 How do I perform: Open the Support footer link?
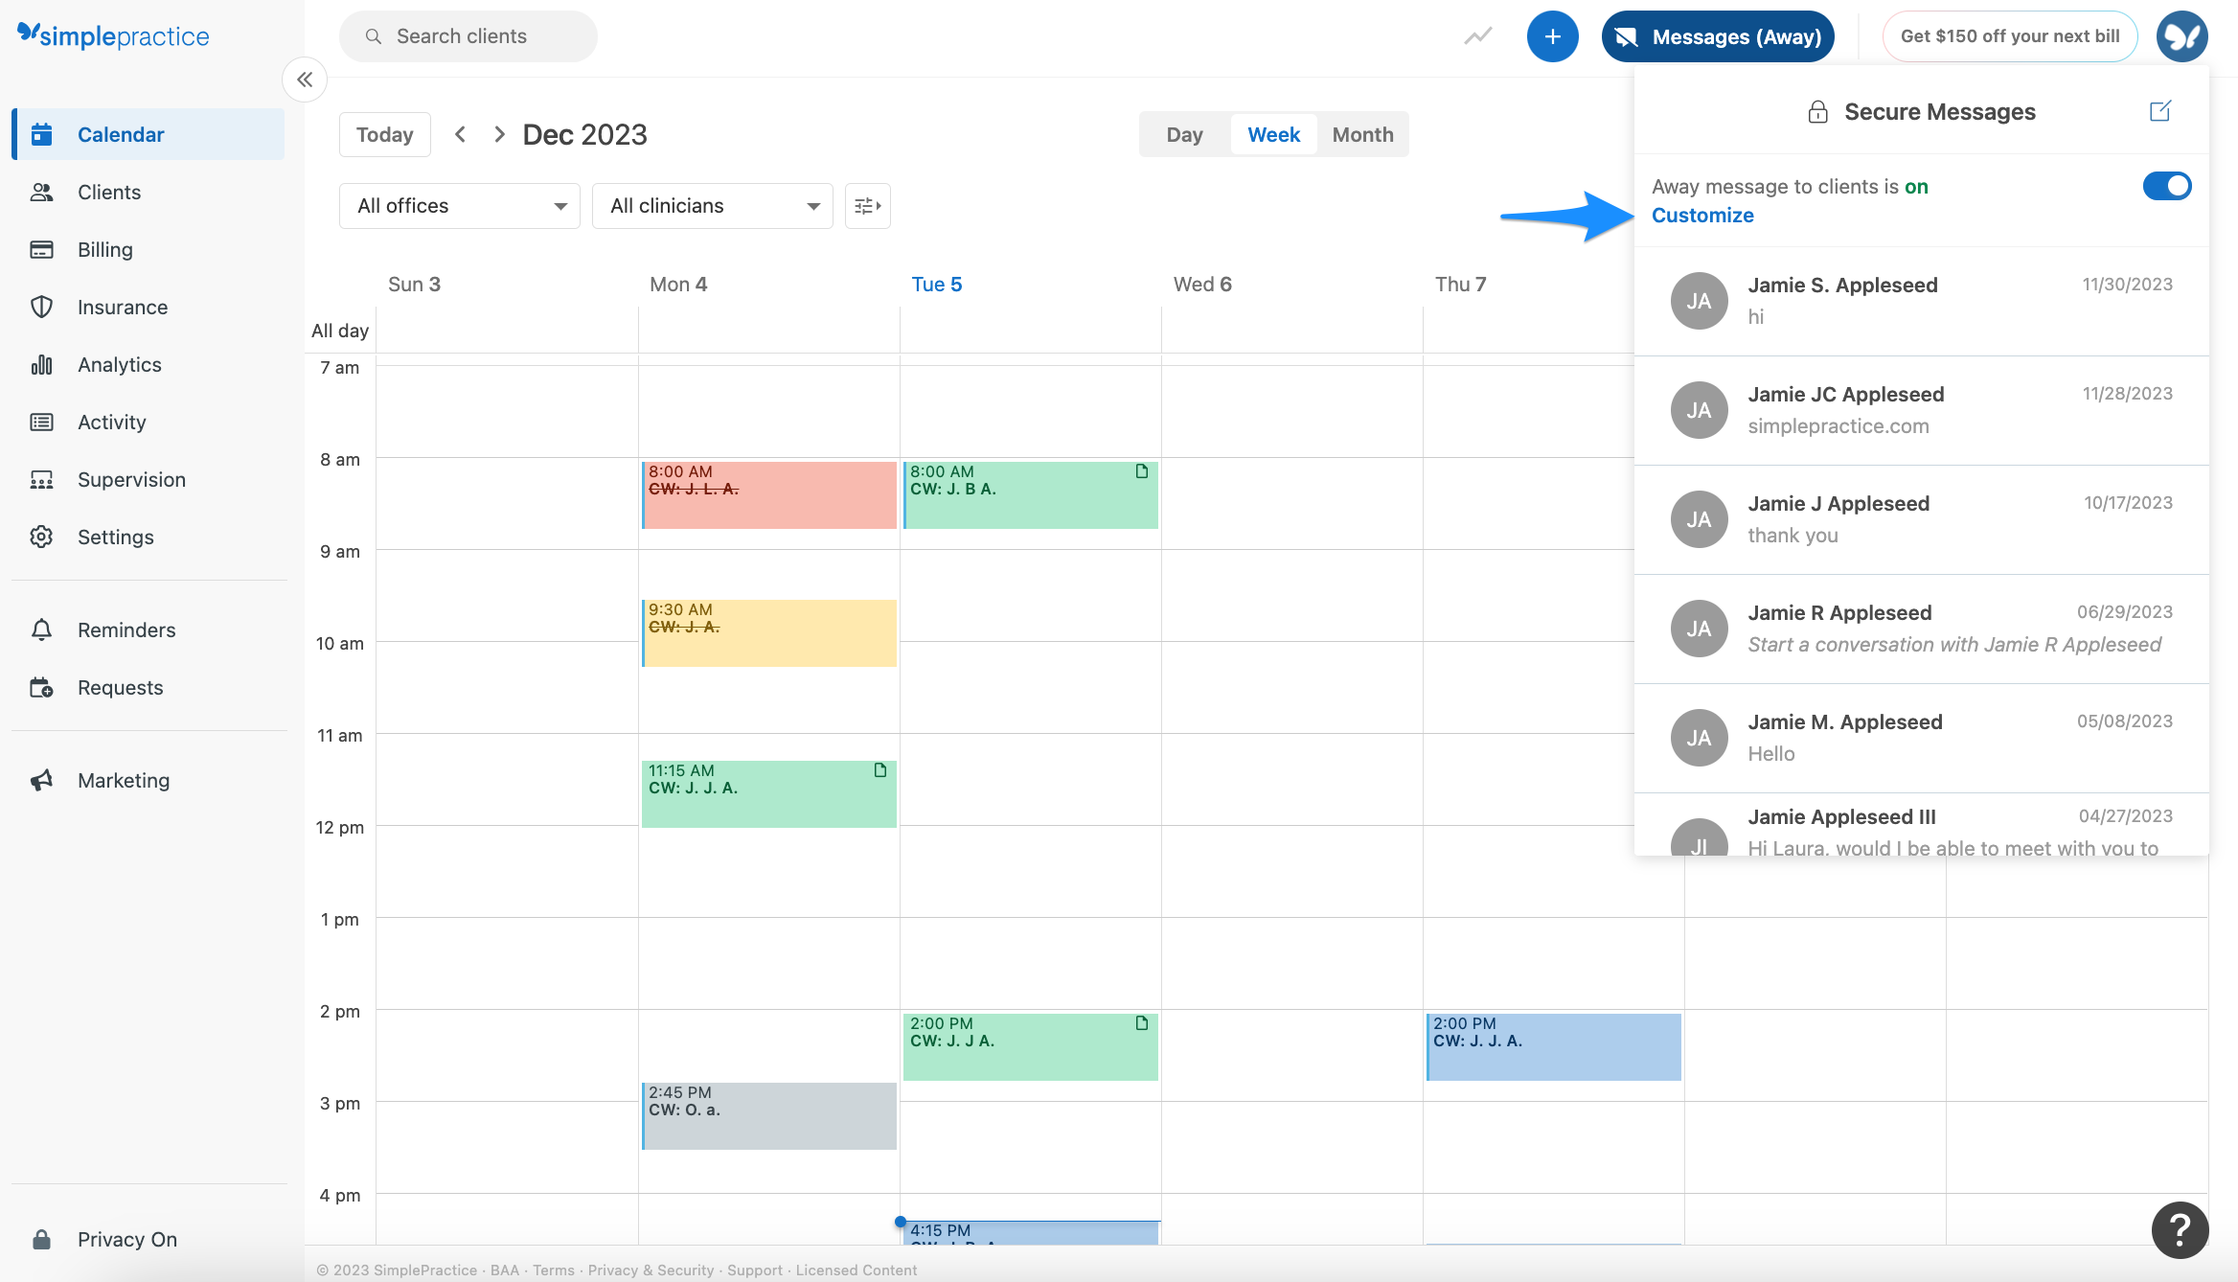[x=755, y=1270]
